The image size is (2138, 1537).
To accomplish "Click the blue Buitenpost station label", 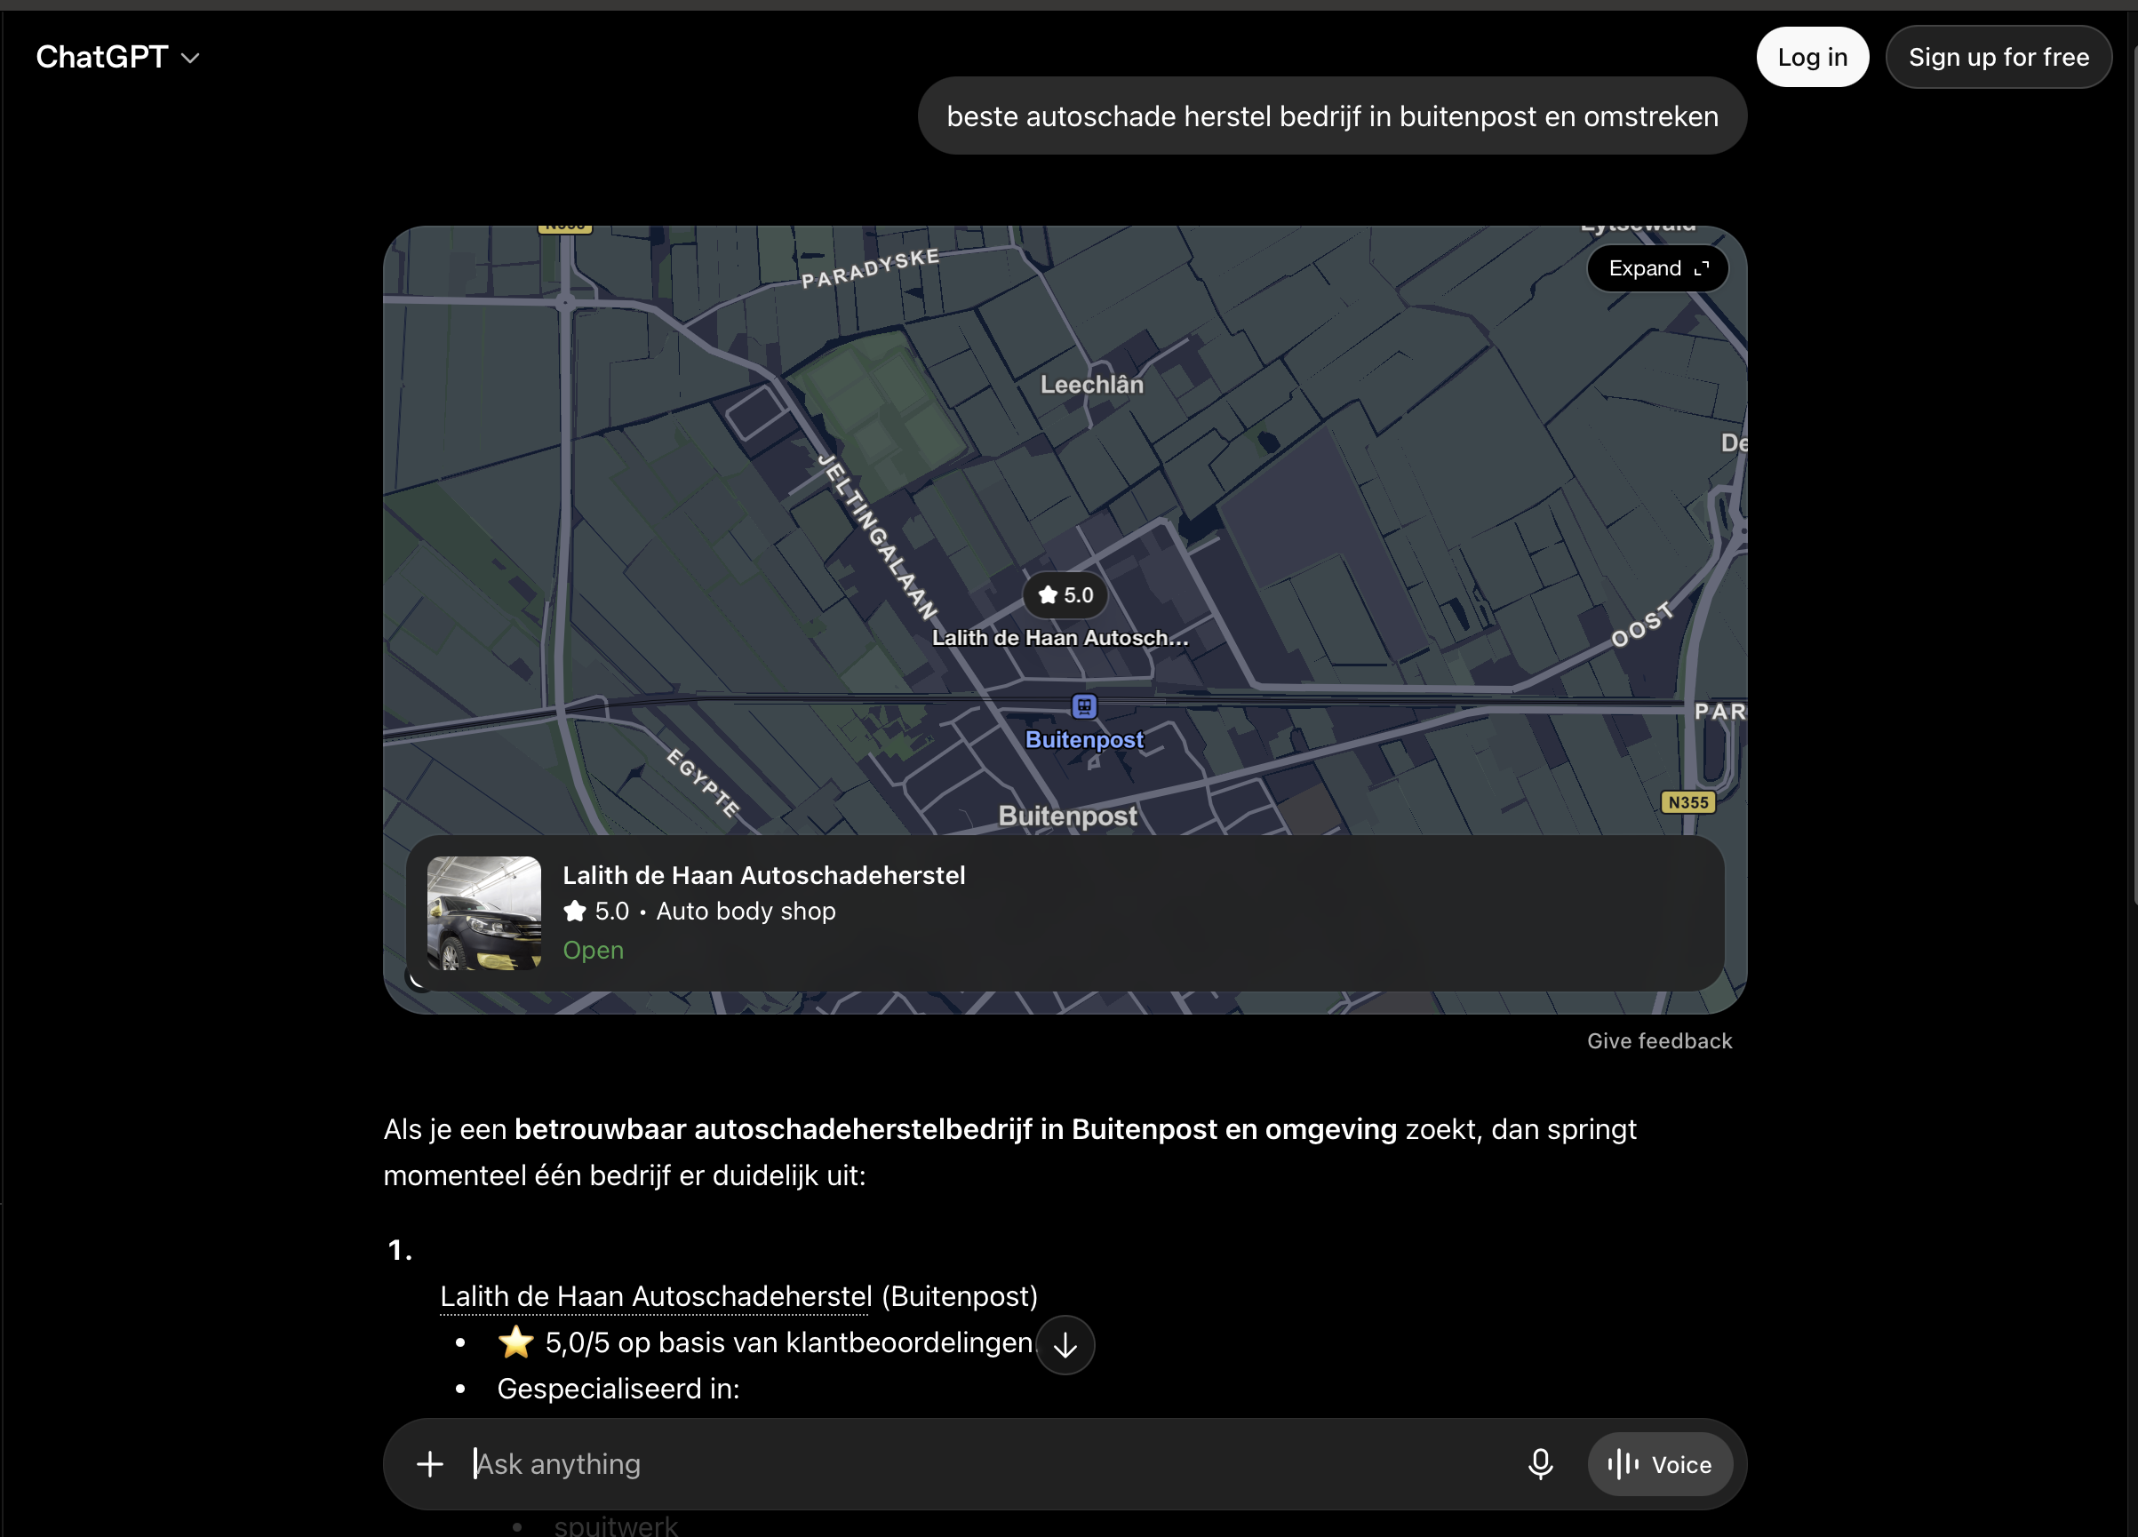I will (x=1084, y=740).
